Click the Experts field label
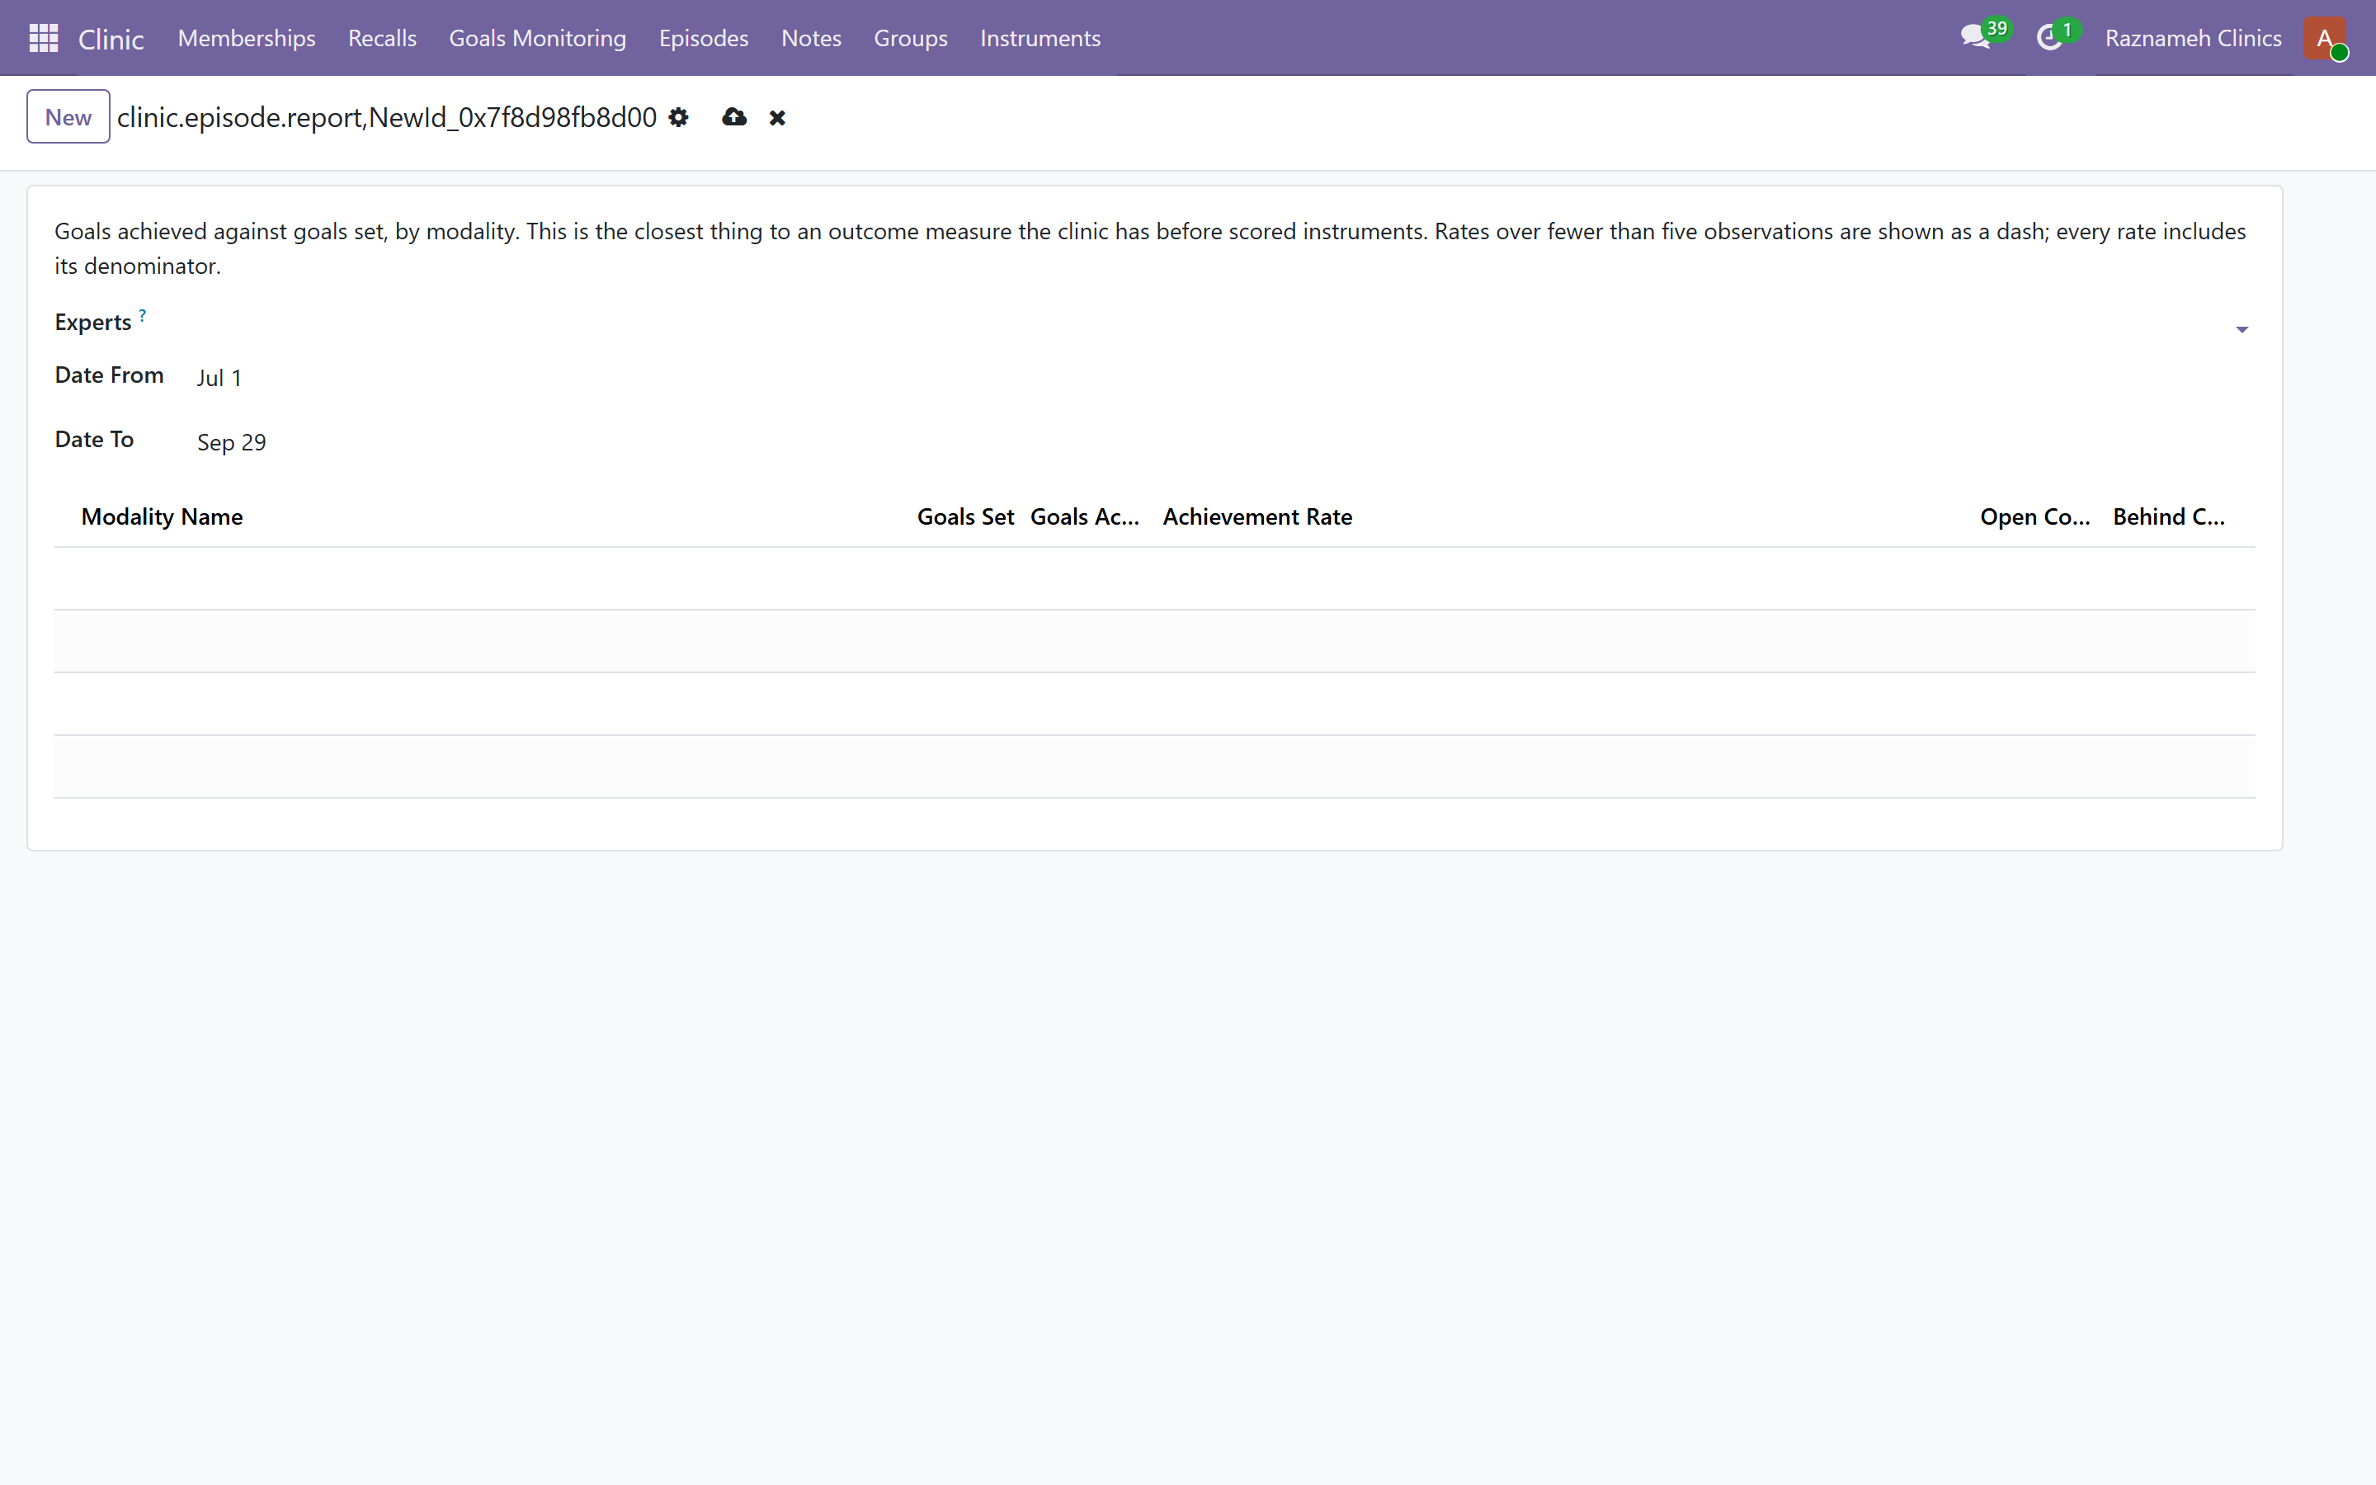 (93, 322)
